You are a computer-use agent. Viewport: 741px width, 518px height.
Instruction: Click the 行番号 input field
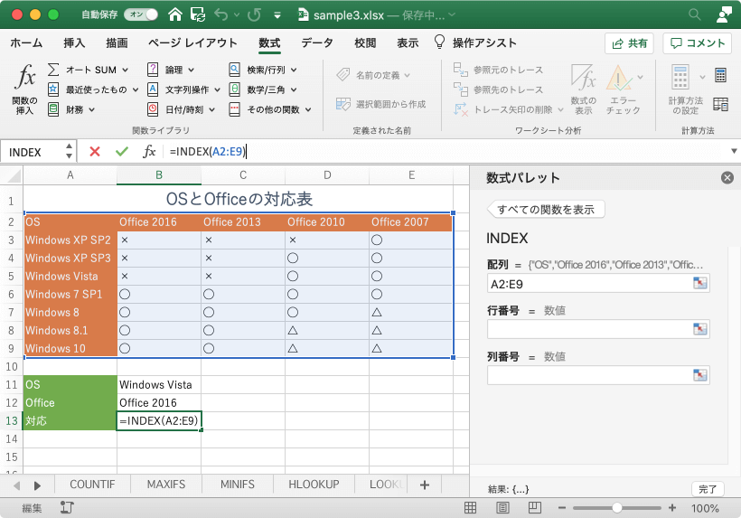coord(598,329)
